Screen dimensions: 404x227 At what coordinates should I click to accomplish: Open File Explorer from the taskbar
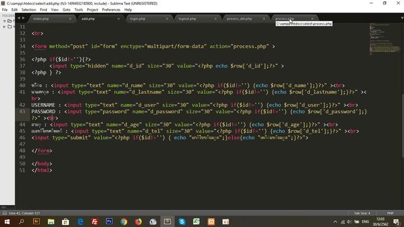pyautogui.click(x=51, y=221)
